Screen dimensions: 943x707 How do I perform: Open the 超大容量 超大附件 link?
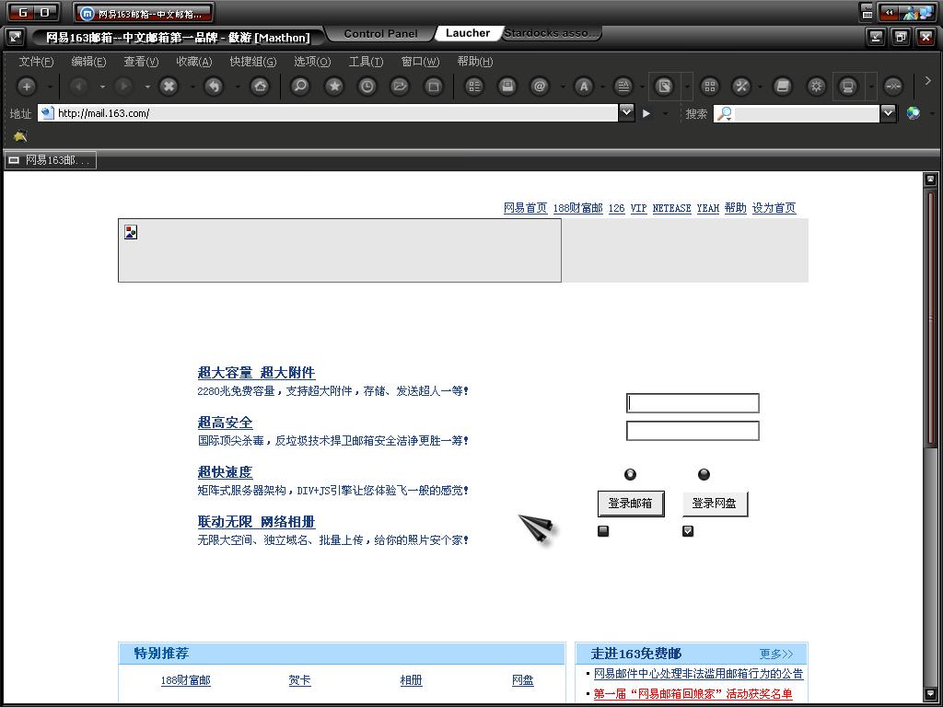tap(256, 373)
